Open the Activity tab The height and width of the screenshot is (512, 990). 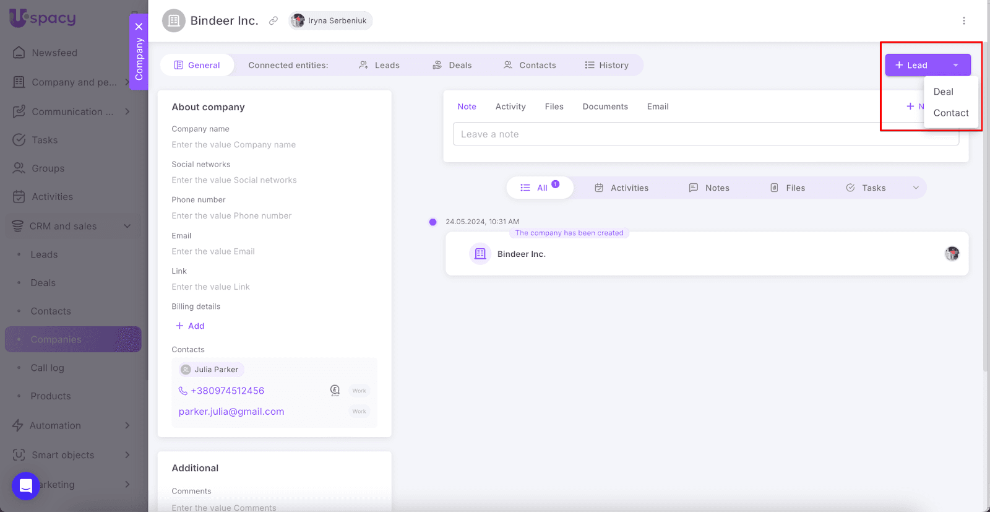click(510, 106)
